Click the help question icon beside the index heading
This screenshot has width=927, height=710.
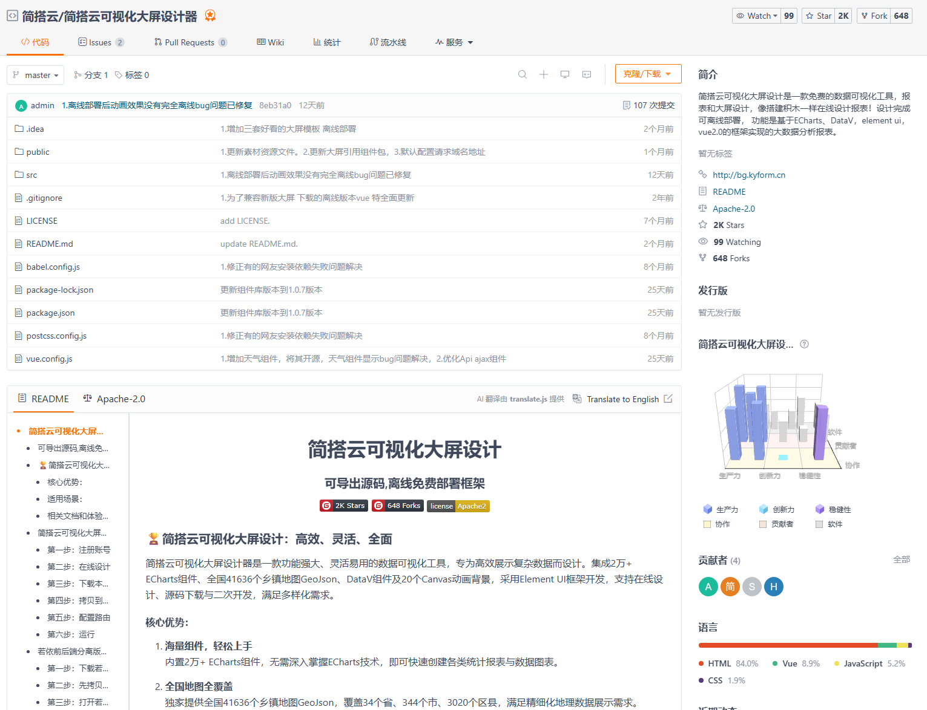[804, 344]
